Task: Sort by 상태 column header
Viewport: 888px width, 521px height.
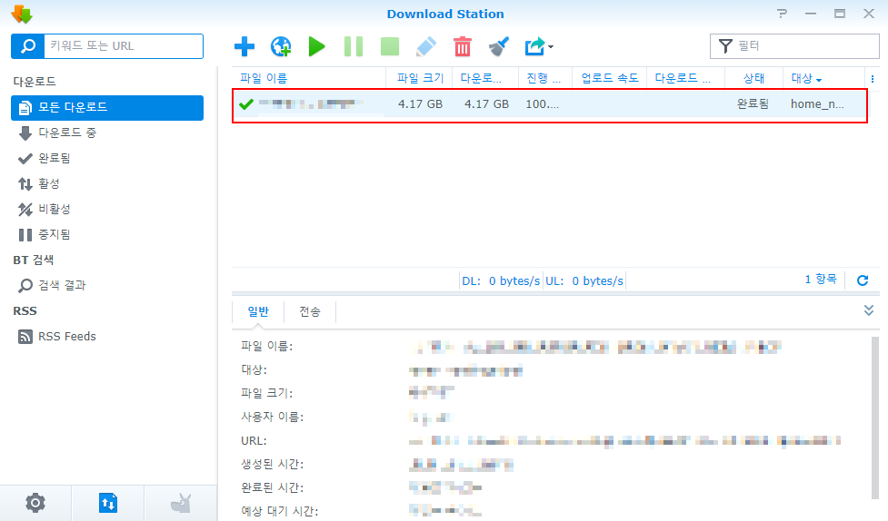Action: 753,78
